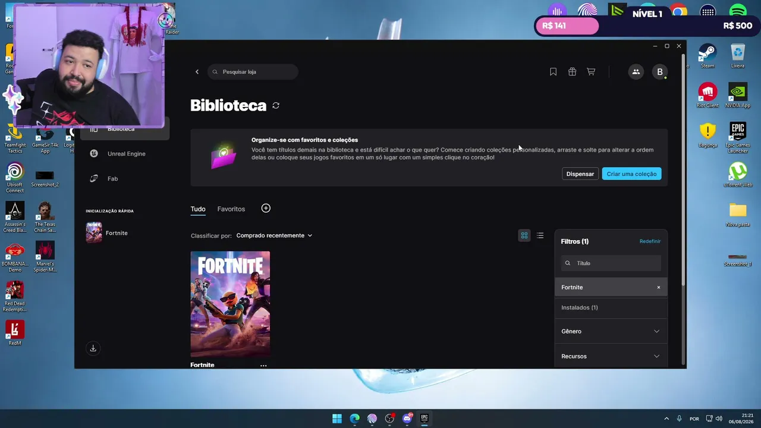Switch library to grid view
This screenshot has height=428, width=761.
(x=524, y=235)
